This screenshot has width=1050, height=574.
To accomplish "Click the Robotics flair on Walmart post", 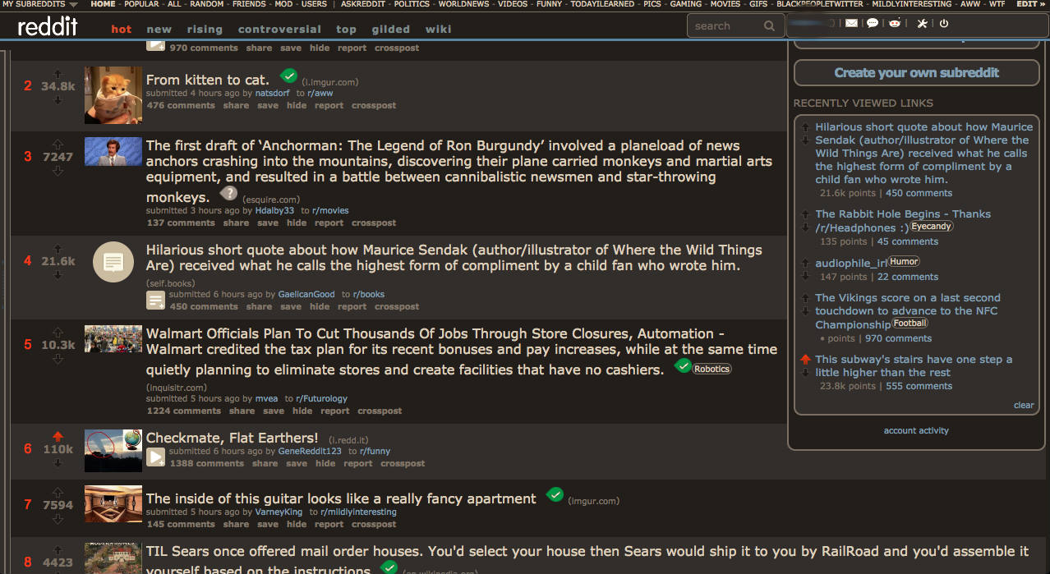I will coord(712,369).
